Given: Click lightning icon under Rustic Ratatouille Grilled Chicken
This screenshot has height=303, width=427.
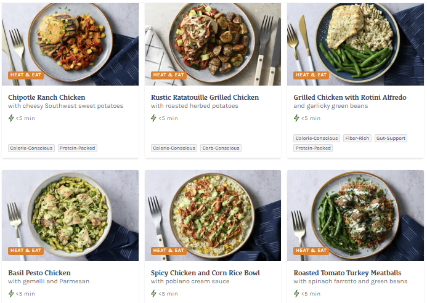Looking at the screenshot, I should [154, 118].
